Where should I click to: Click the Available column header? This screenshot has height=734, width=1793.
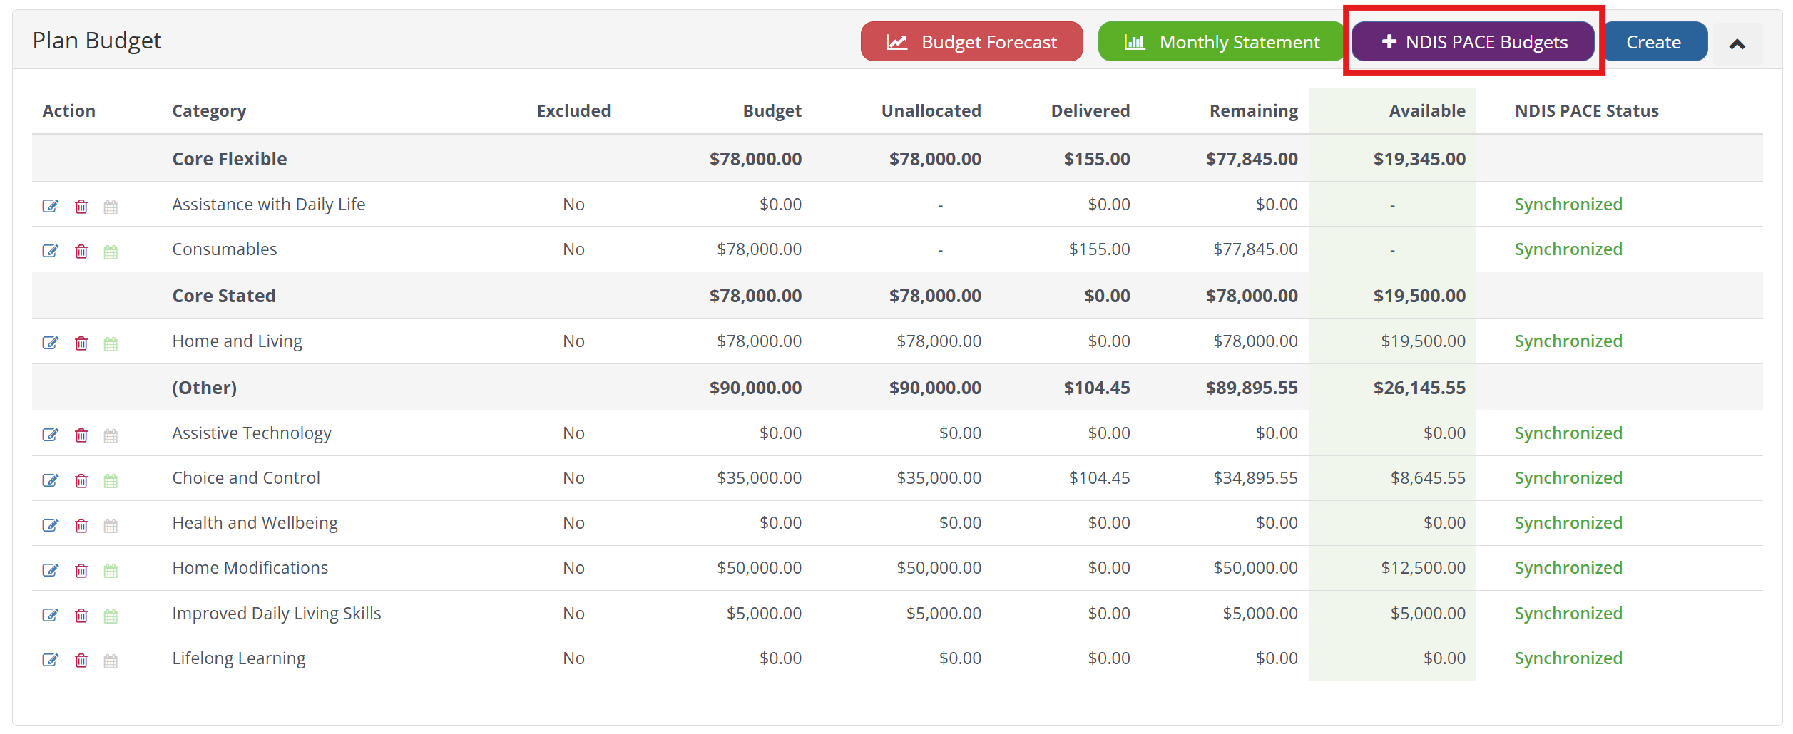pyautogui.click(x=1426, y=111)
